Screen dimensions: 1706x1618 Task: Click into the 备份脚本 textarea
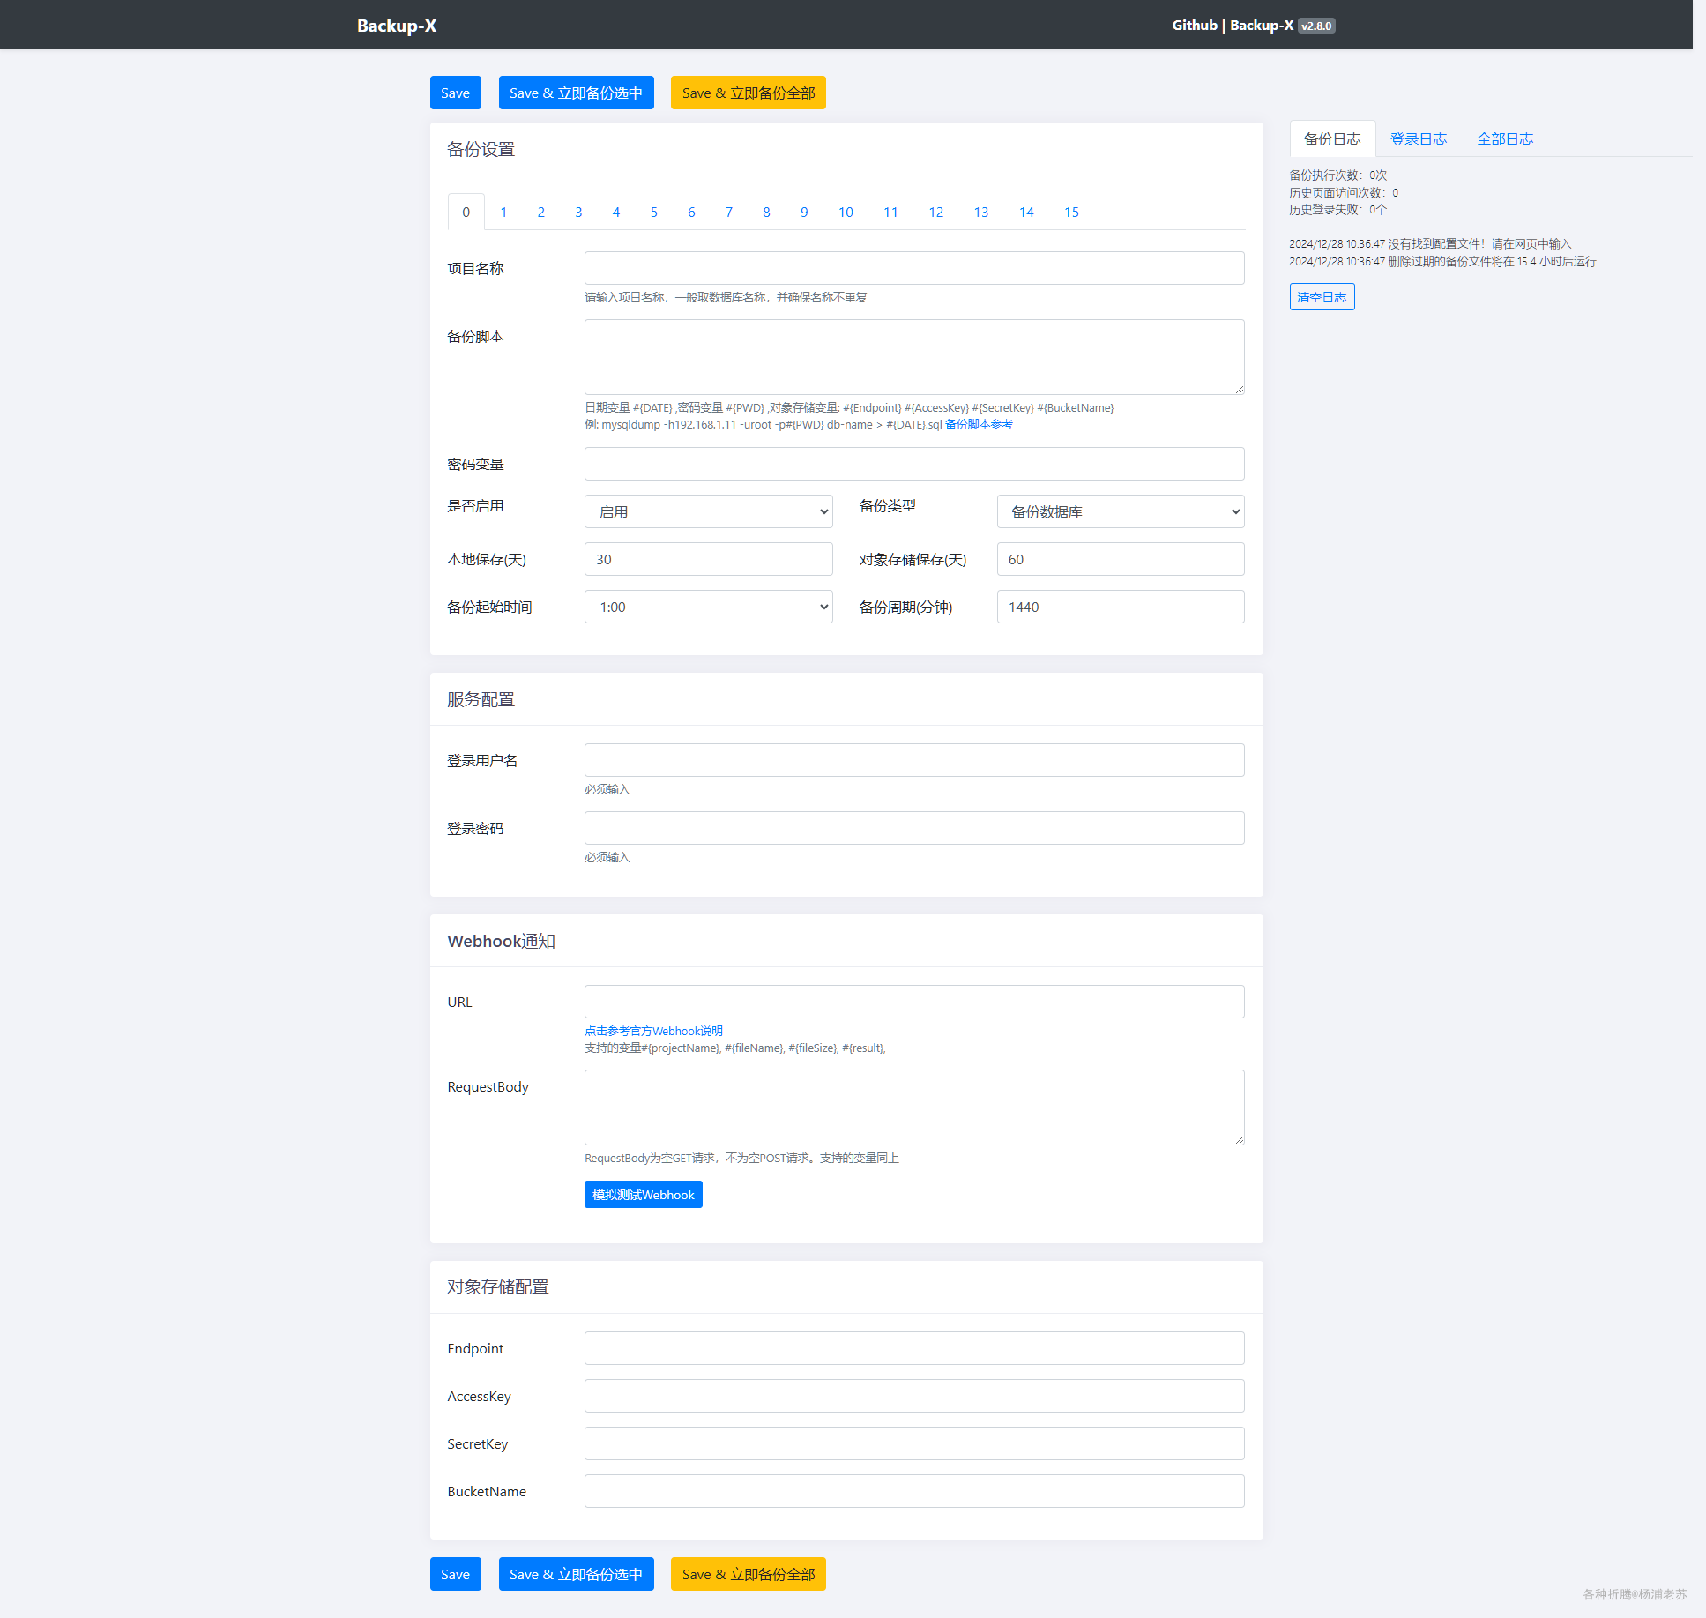(913, 356)
